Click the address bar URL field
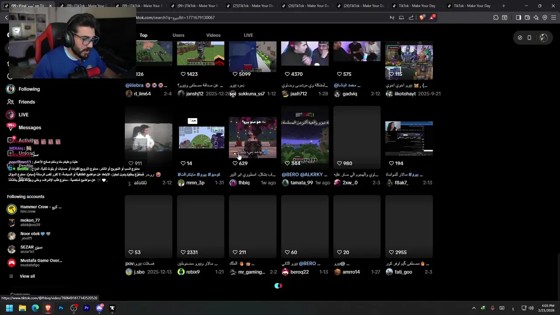This screenshot has height=315, width=560. tap(258, 17)
